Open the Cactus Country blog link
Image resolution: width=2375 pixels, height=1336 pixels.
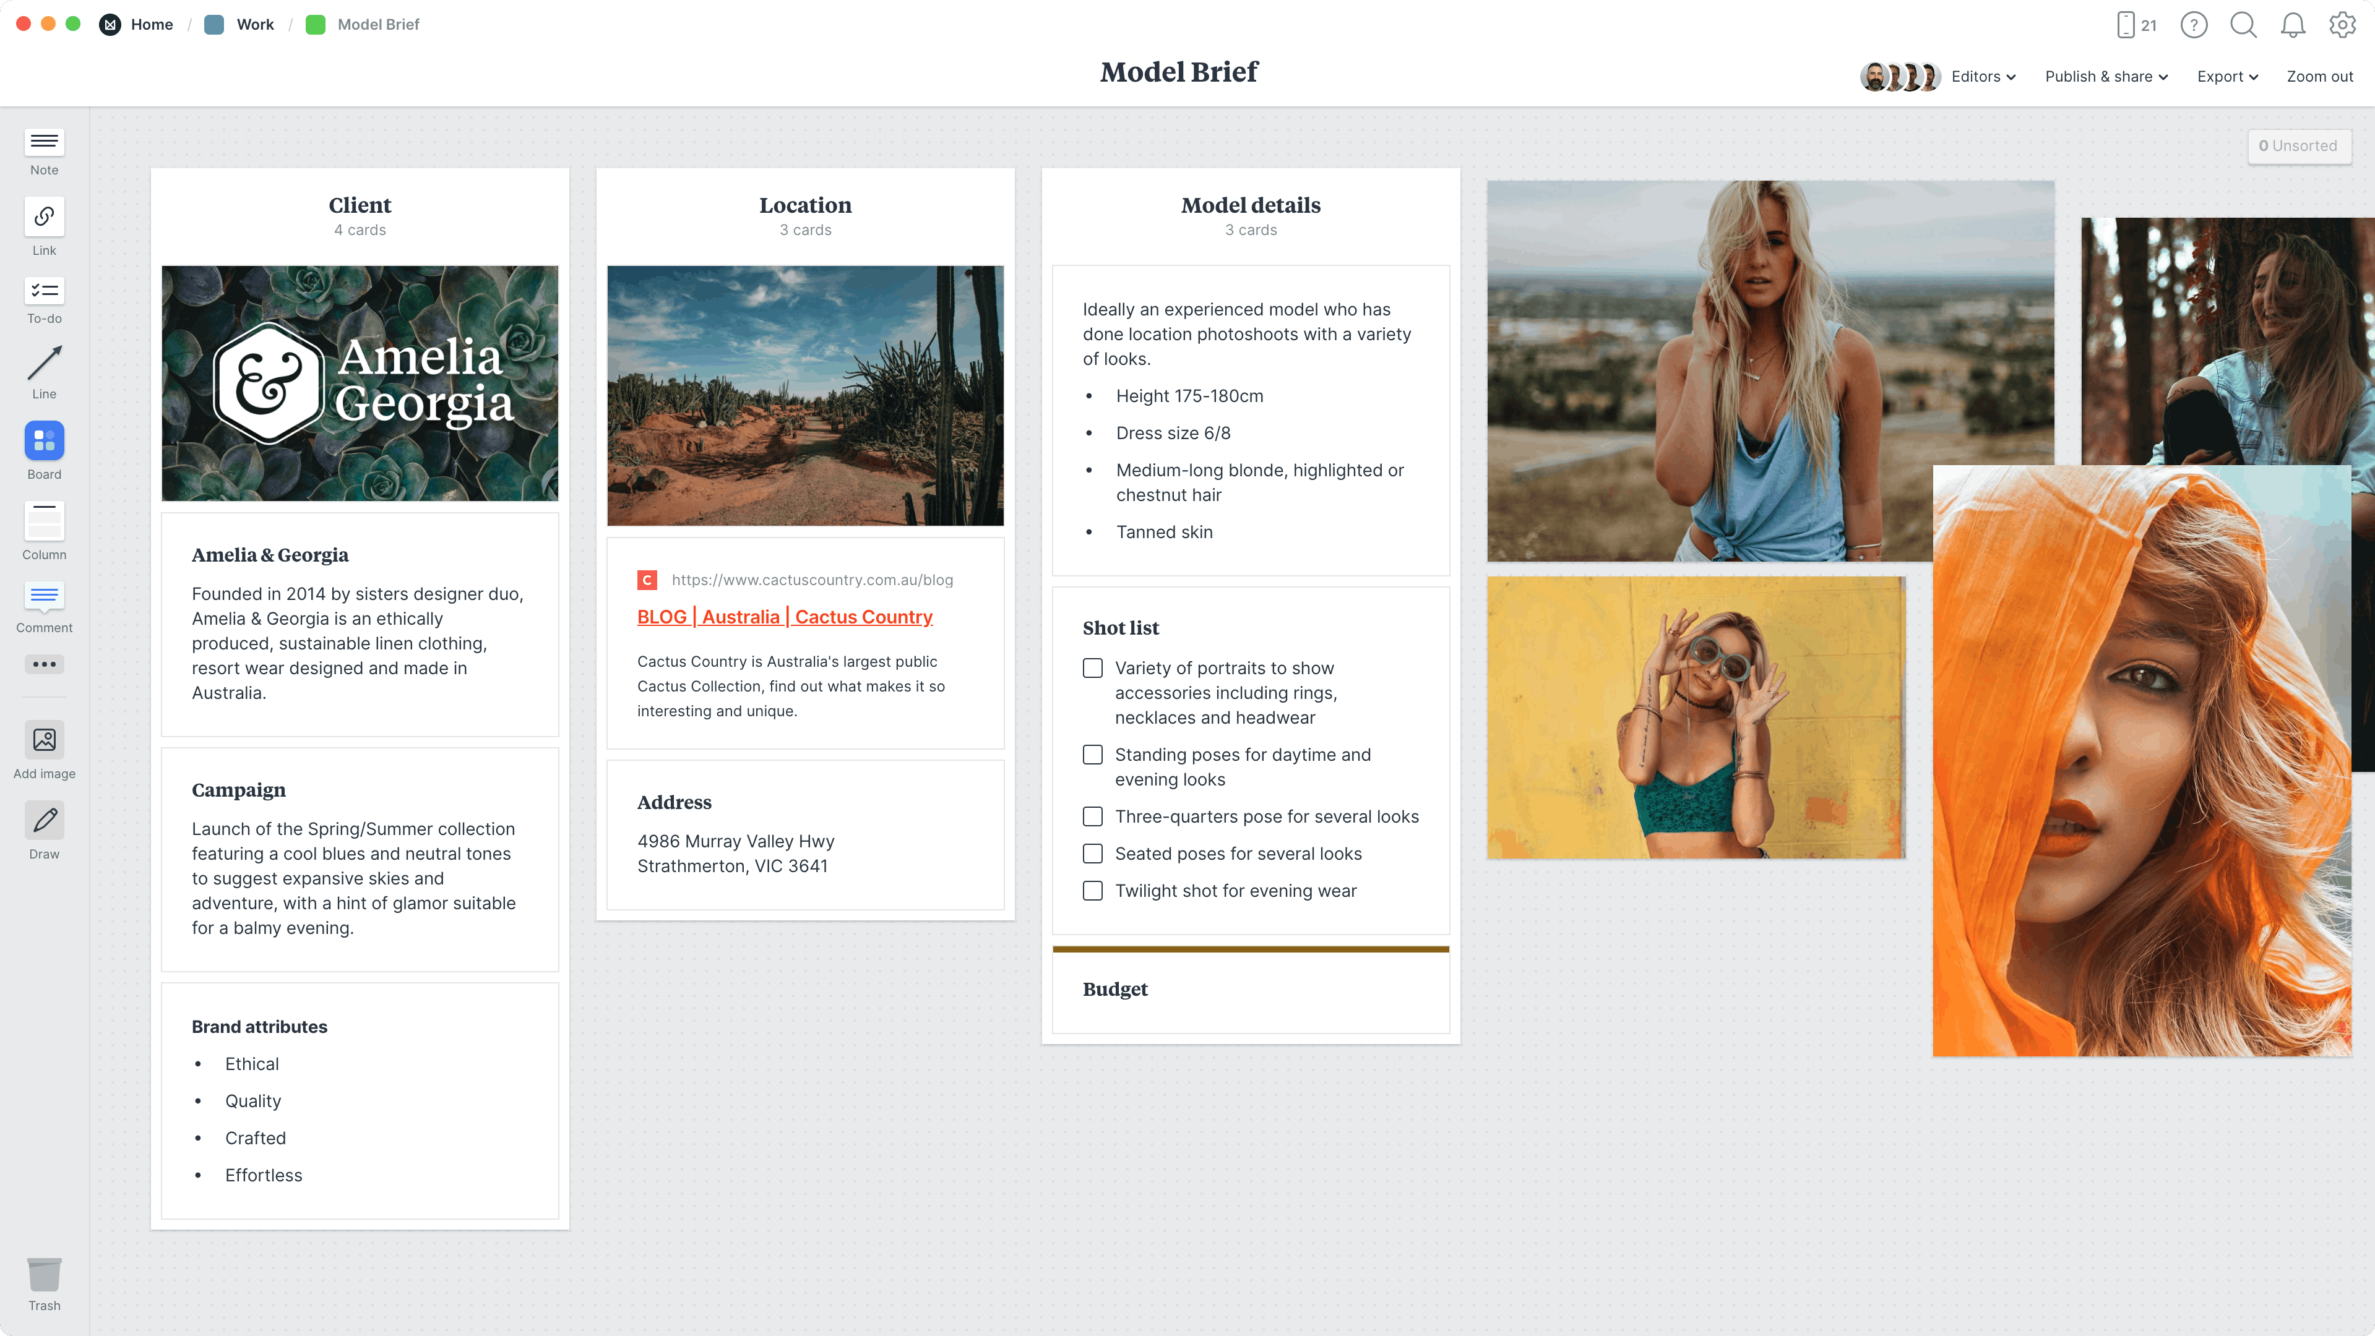point(785,617)
